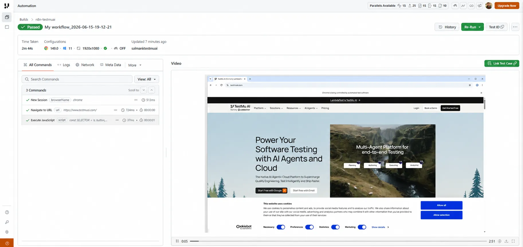
Task: Go to Builds breadcrumb link
Action: coord(24,19)
